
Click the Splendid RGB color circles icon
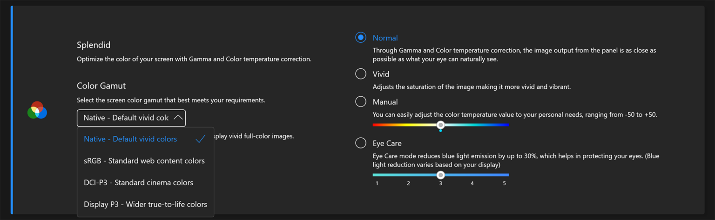pos(37,111)
